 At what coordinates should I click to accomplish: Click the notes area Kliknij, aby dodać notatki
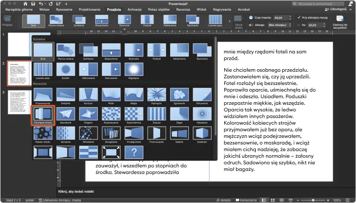tap(76, 191)
